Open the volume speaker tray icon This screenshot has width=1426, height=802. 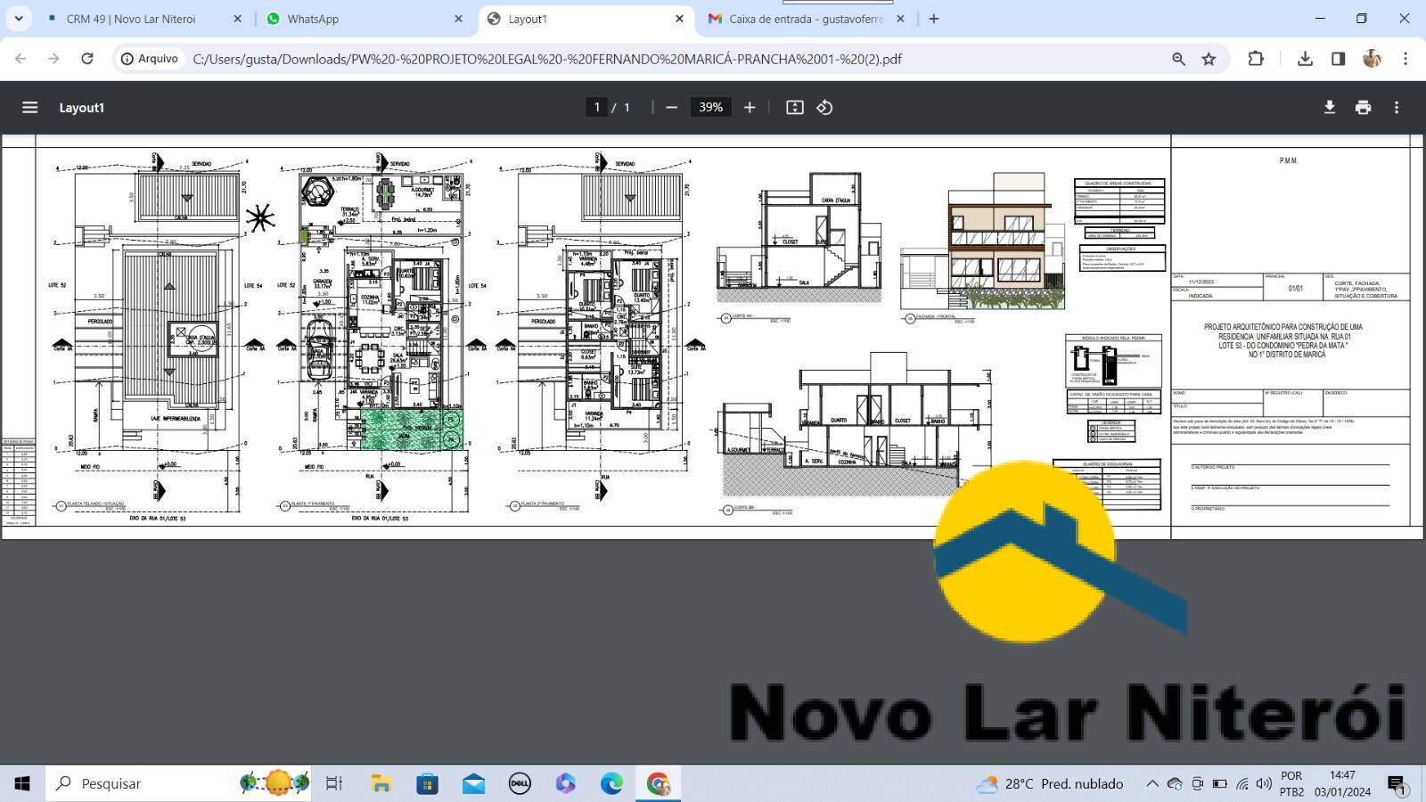tap(1264, 783)
